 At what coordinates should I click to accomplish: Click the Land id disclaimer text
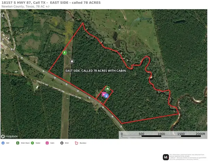tap(188, 157)
